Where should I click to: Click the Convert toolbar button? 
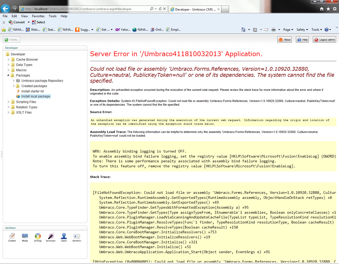17,22
